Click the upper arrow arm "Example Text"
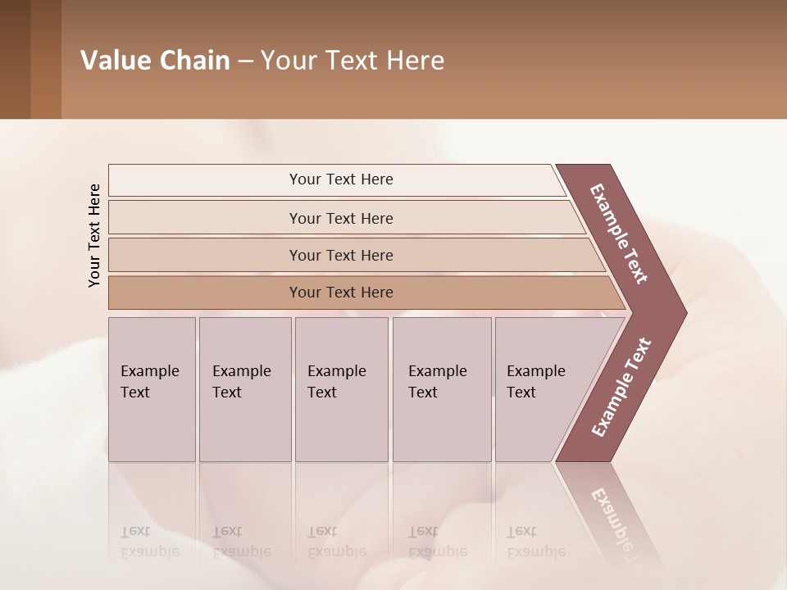 click(x=618, y=234)
